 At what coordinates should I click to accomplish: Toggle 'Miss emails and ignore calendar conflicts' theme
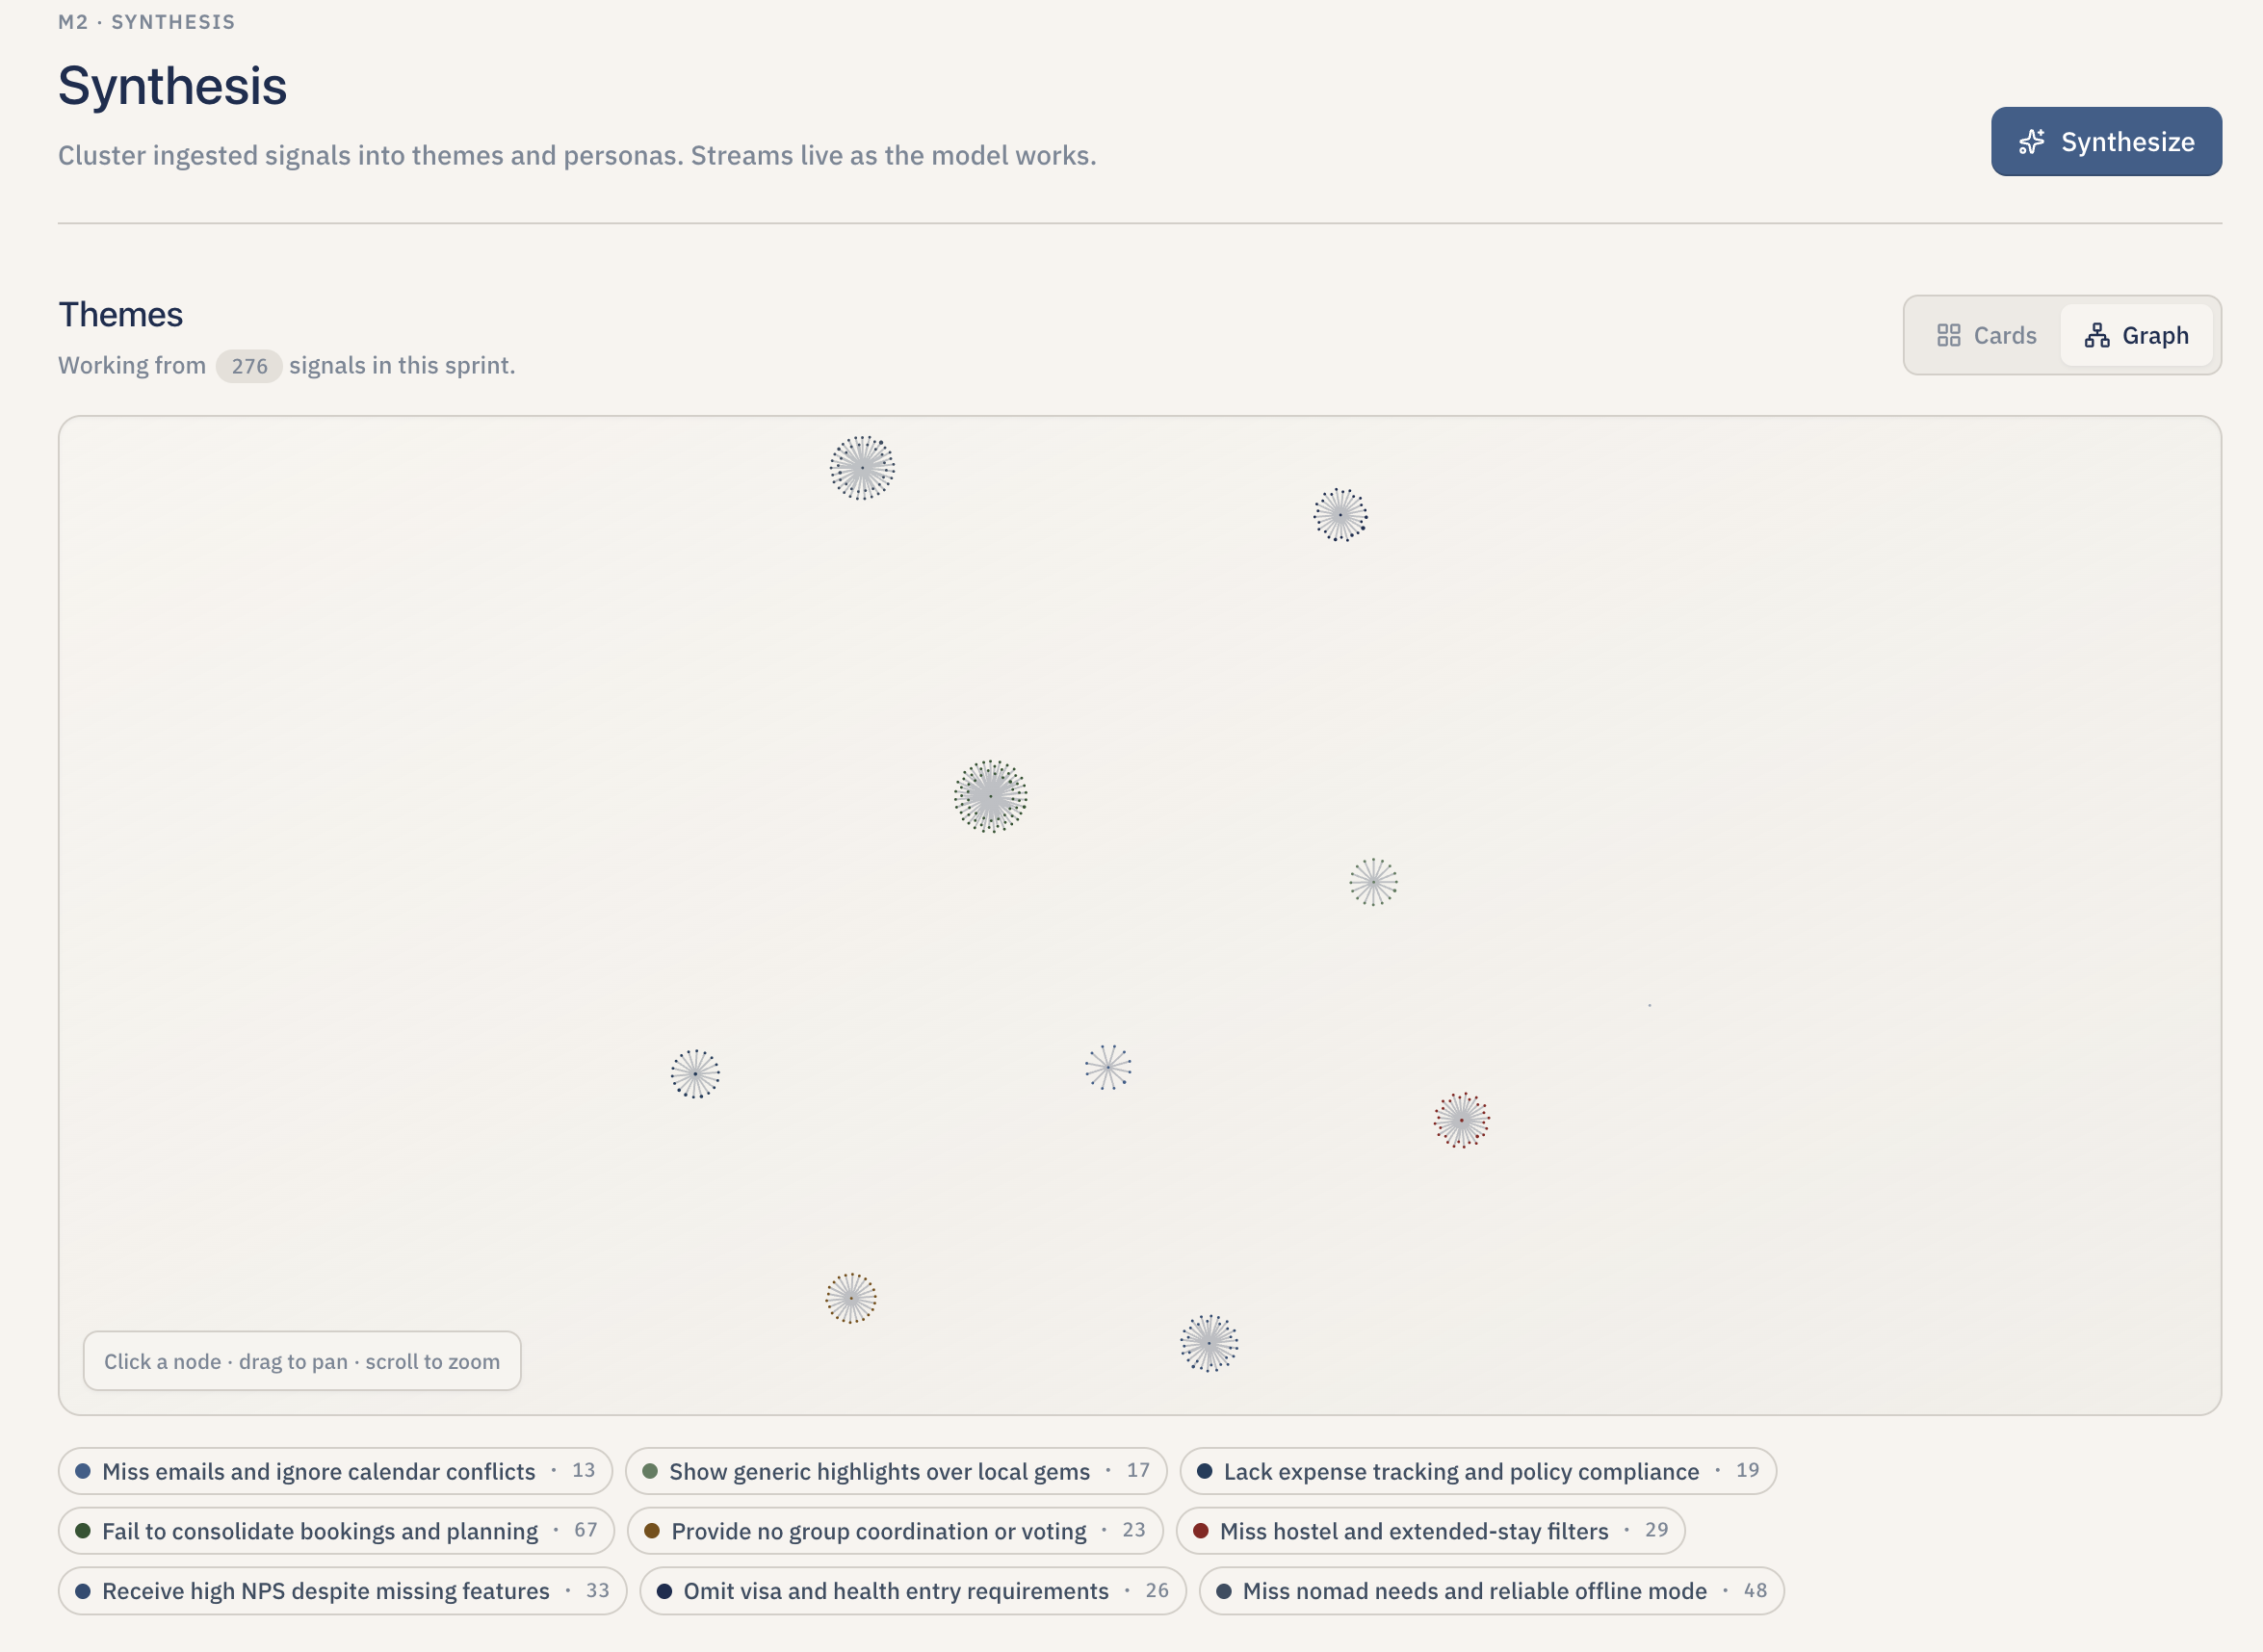pos(335,1471)
